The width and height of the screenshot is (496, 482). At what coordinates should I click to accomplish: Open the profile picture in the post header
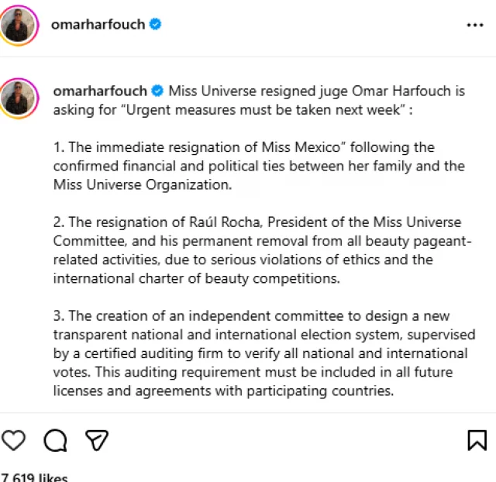[x=19, y=25]
